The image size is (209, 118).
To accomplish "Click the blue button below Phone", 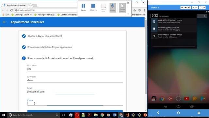I will click(75, 111).
